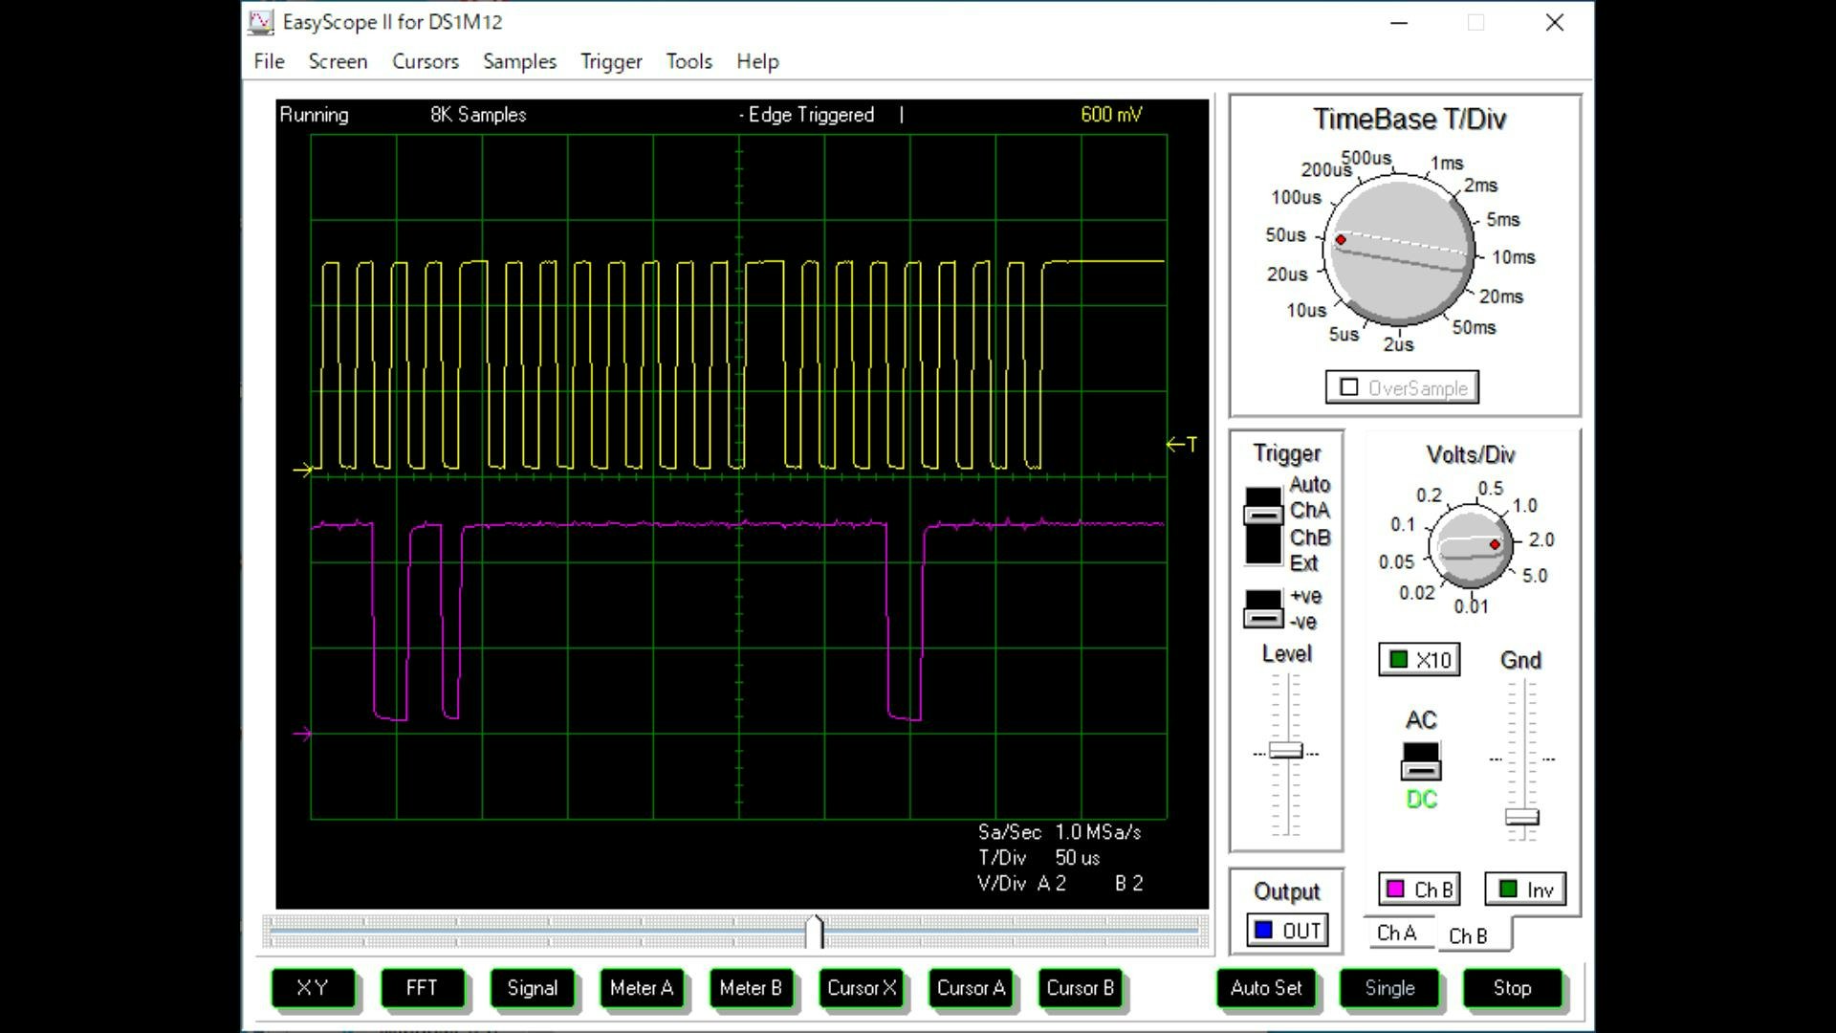1836x1033 pixels.
Task: Click the yellow trigger level T marker
Action: pos(1182,444)
